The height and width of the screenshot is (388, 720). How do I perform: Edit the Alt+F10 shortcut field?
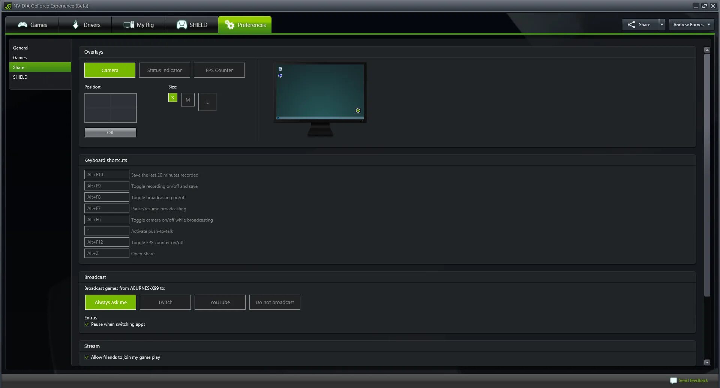(x=107, y=175)
